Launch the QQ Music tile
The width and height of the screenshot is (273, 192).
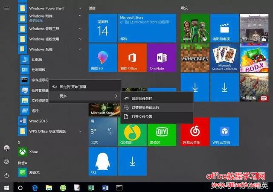point(132,134)
